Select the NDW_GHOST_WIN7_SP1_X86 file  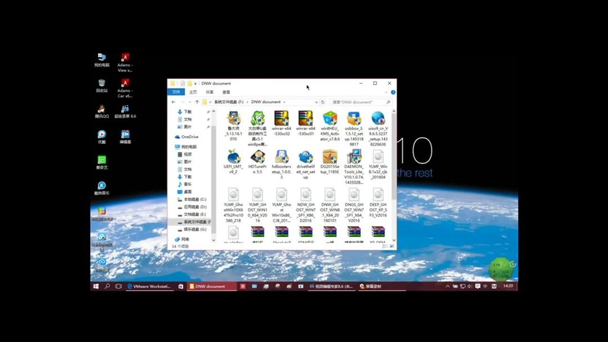point(306,205)
